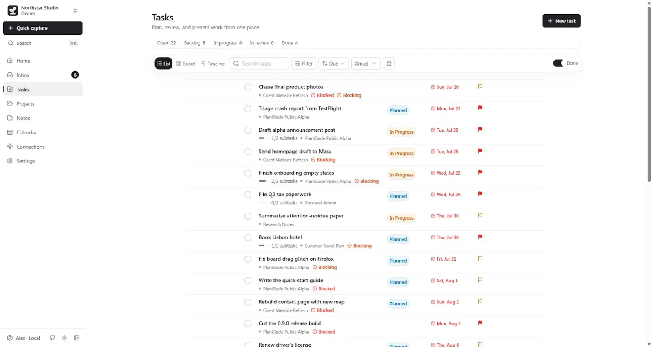
Task: Change status Planned on Triage crash report
Action: point(398,110)
